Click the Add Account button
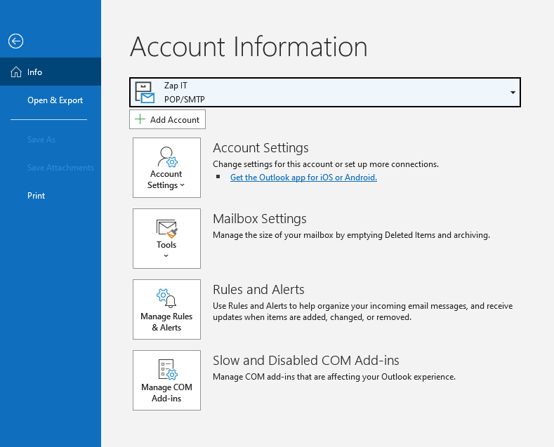 (x=168, y=119)
